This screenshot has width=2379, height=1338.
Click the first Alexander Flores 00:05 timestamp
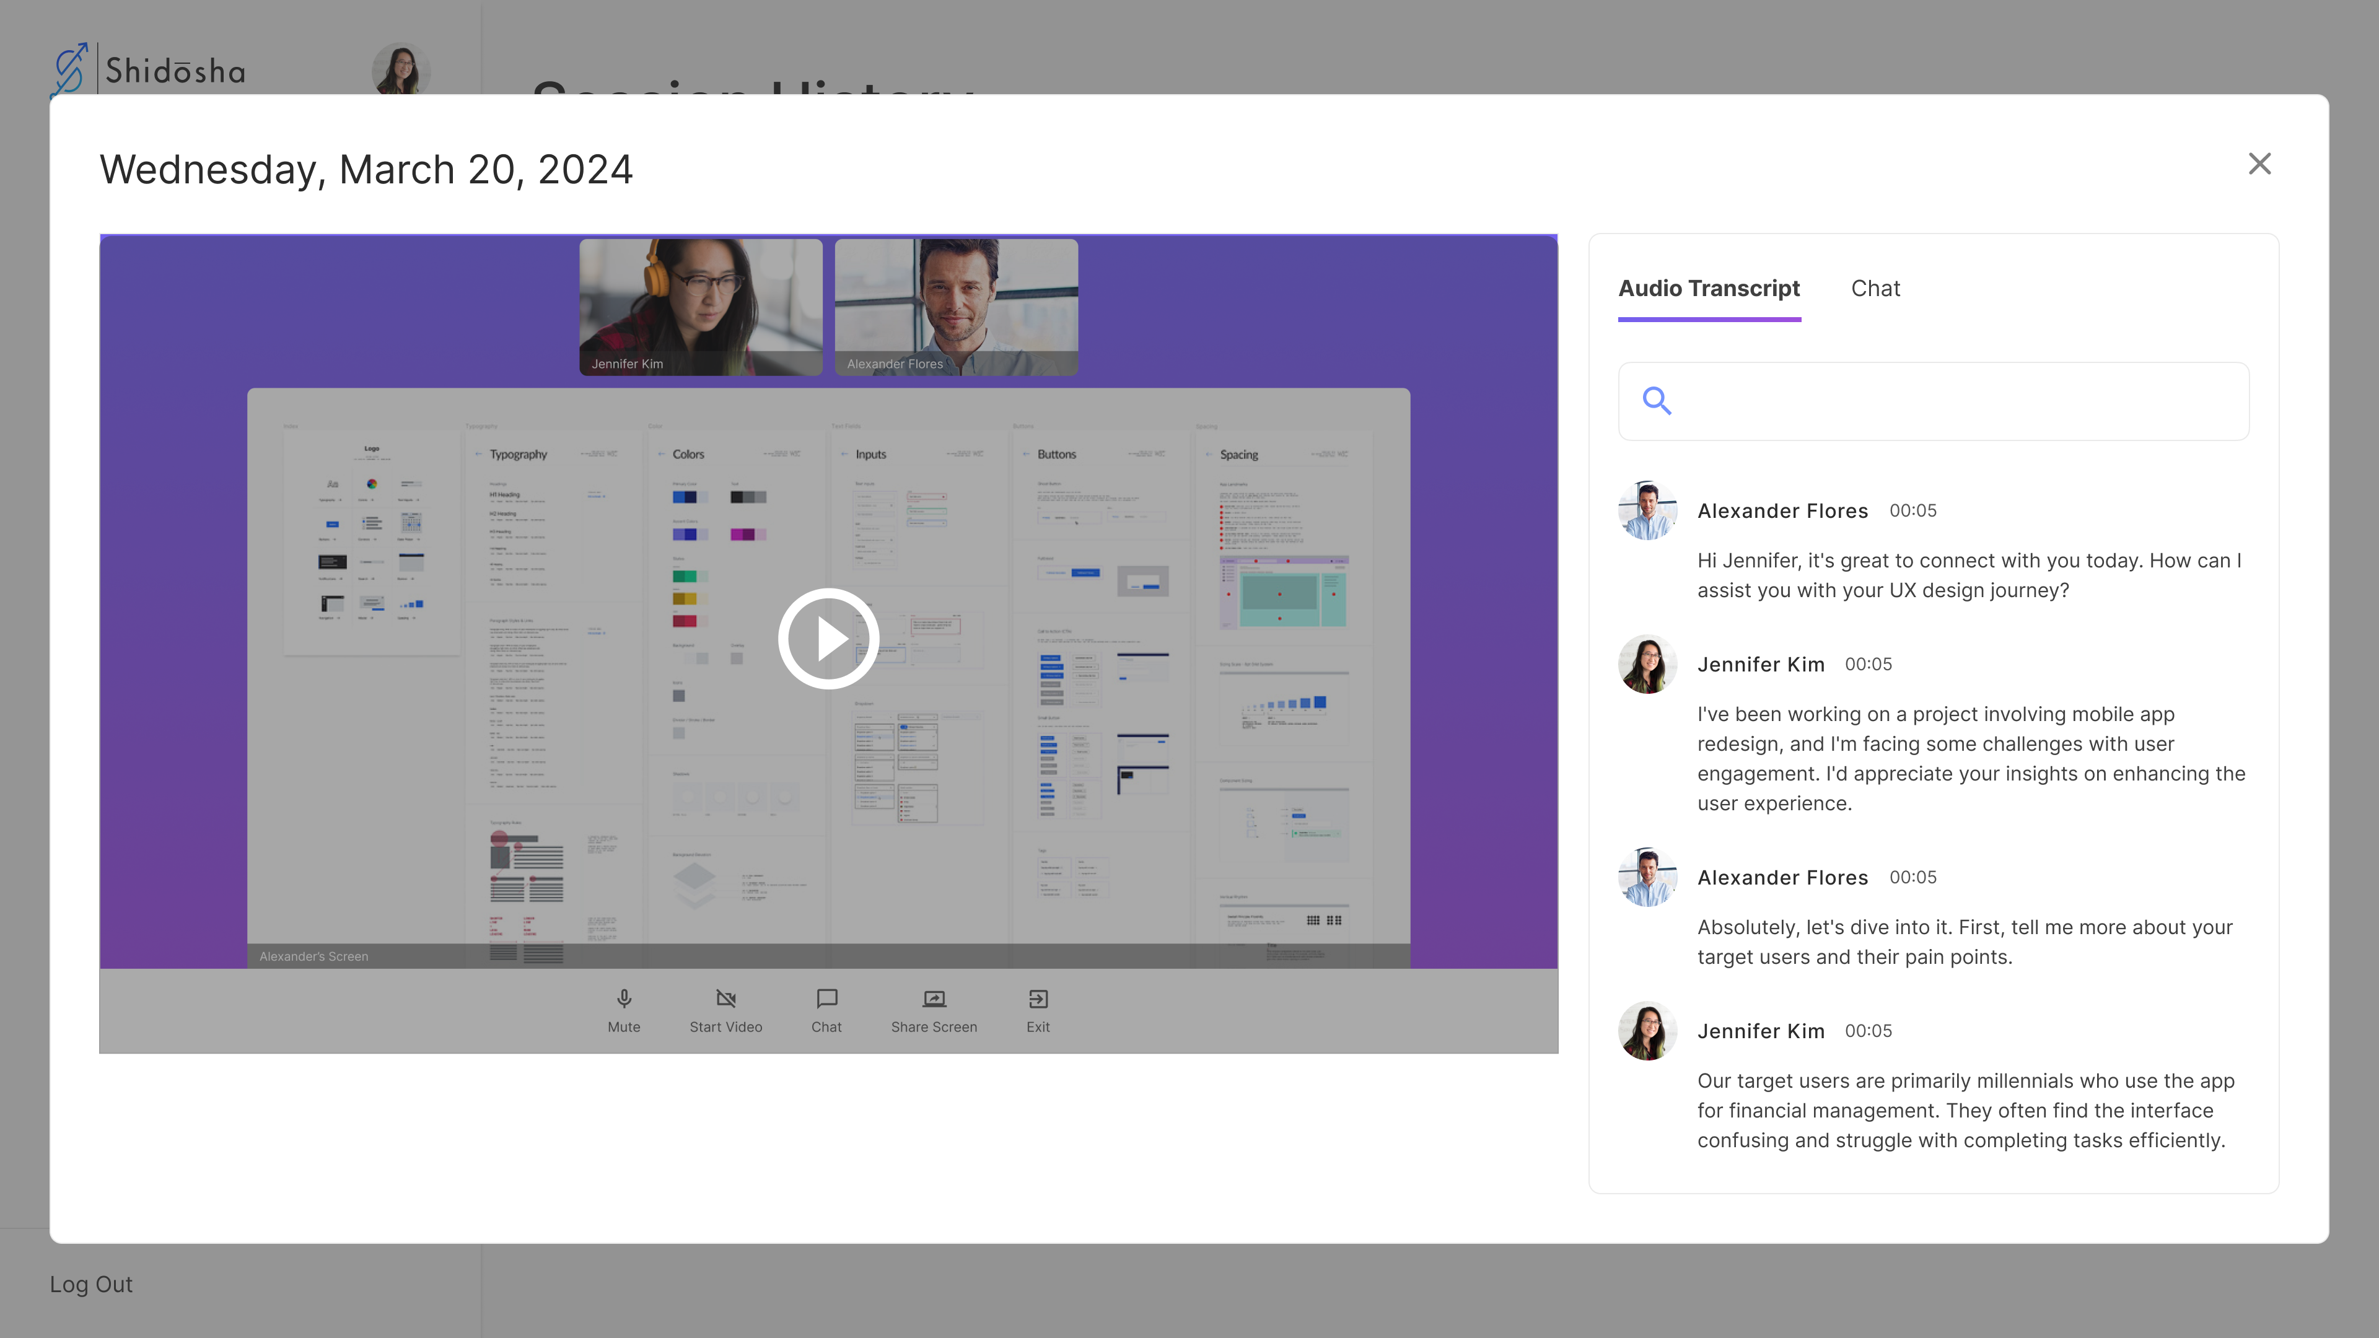pyautogui.click(x=1912, y=510)
